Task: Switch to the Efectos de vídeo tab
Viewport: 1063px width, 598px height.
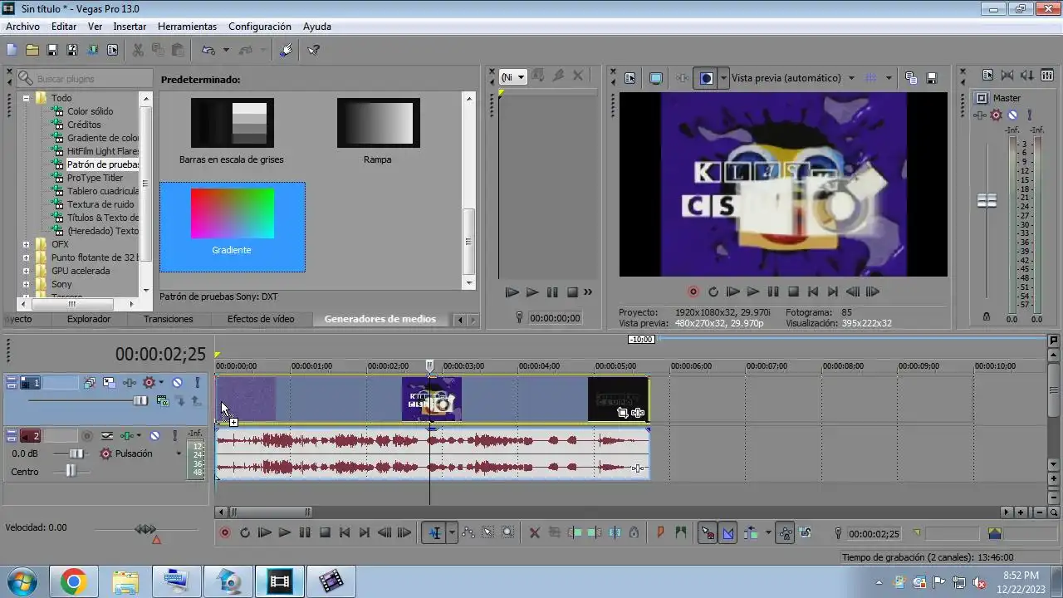Action: [261, 319]
